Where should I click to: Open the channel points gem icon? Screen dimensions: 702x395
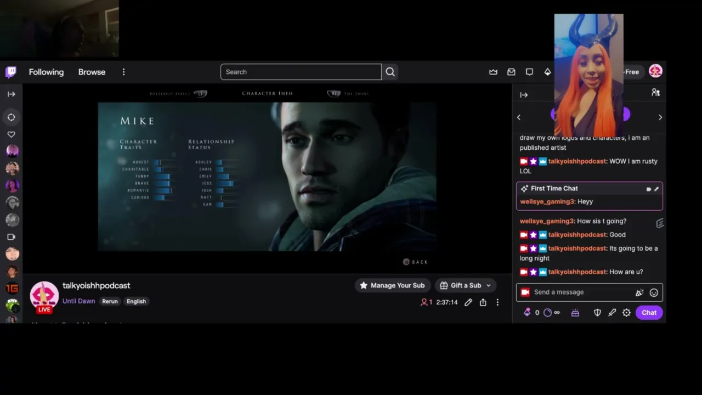coord(527,312)
